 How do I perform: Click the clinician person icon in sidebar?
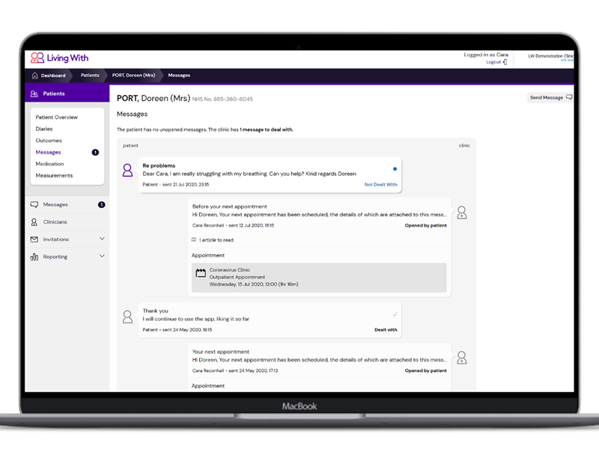tap(34, 222)
